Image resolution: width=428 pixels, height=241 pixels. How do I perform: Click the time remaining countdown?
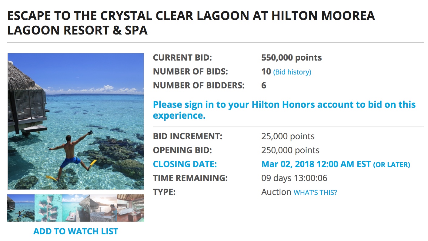294,178
